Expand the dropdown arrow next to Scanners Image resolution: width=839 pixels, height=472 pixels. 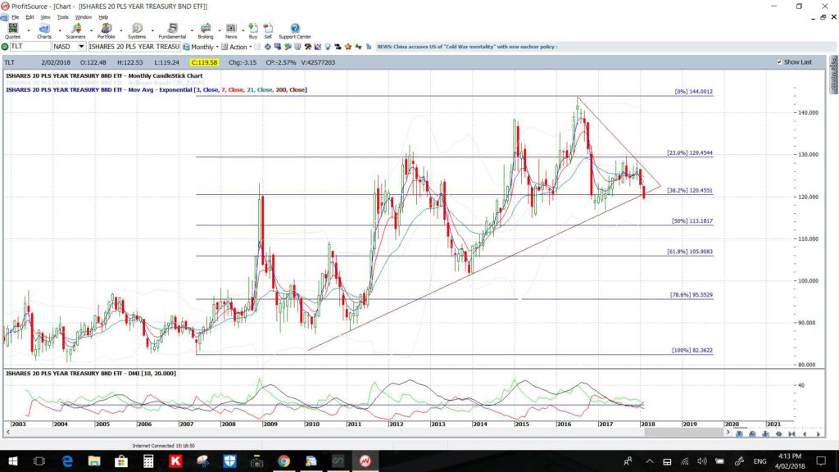click(x=90, y=30)
